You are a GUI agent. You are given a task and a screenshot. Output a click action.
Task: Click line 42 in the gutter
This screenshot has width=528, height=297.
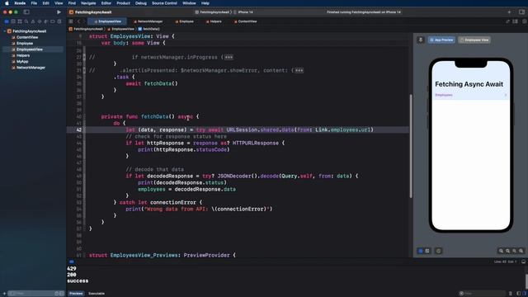pos(78,130)
